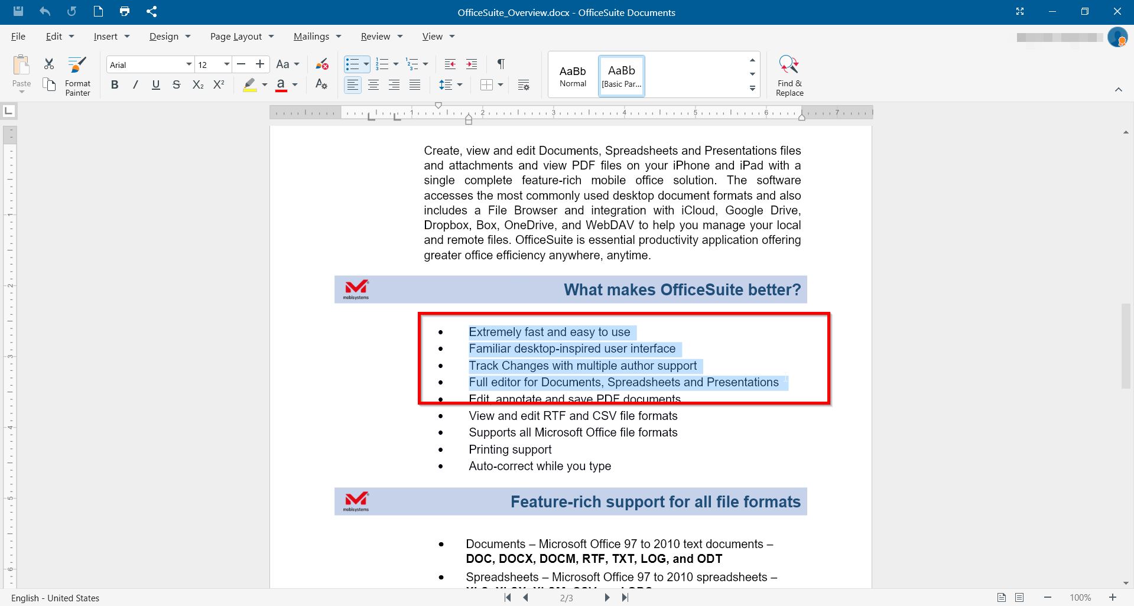Open the File menu
This screenshot has width=1134, height=606.
tap(18, 37)
